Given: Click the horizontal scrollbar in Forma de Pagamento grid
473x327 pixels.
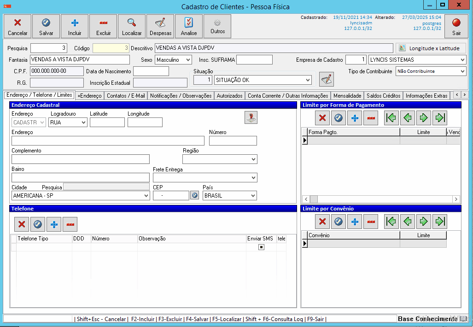Looking at the screenshot, I should pyautogui.click(x=381, y=199).
